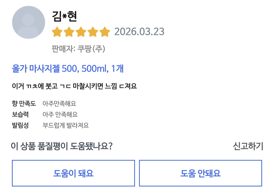Click the reviewer's default profile avatar
This screenshot has width=274, height=195.
pyautogui.click(x=28, y=23)
